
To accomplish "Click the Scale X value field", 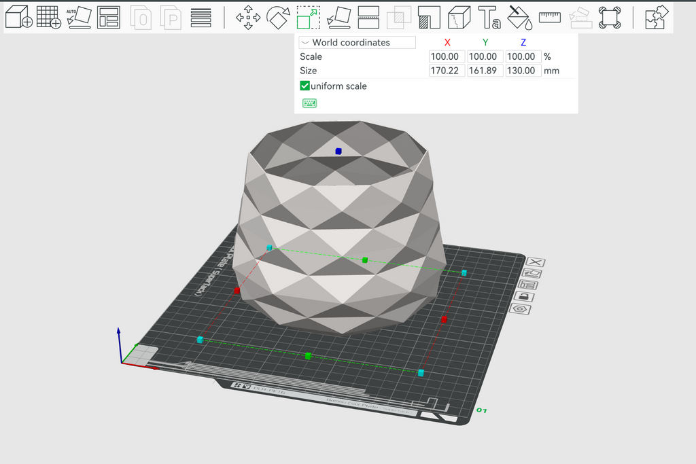I will (447, 56).
